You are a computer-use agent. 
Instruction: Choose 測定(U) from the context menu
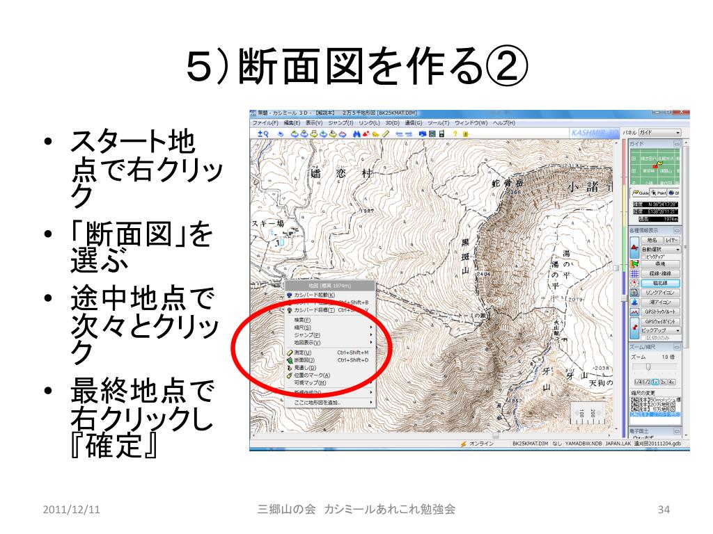(330, 353)
